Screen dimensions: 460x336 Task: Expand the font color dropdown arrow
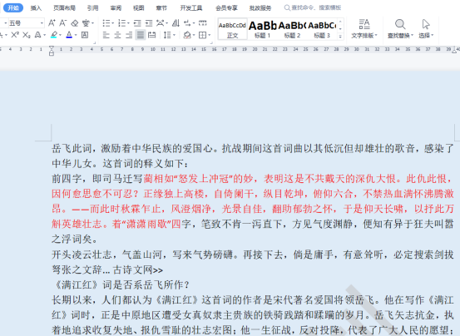coord(76,35)
